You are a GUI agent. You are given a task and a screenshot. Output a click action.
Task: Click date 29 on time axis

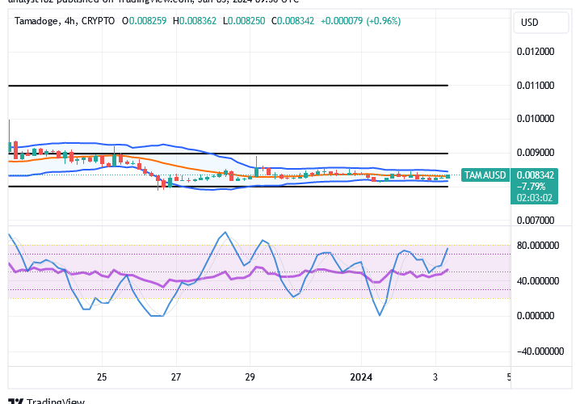coord(250,377)
